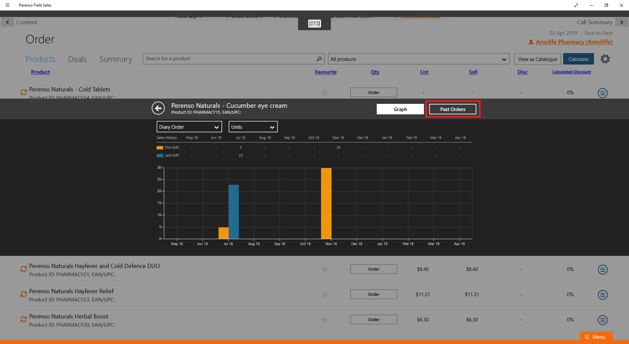Screen dimensions: 629x344
Task: Click Order button for Cold Tablets
Action: 374,92
